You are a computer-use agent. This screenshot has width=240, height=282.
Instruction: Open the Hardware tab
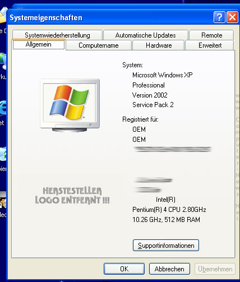click(x=159, y=45)
